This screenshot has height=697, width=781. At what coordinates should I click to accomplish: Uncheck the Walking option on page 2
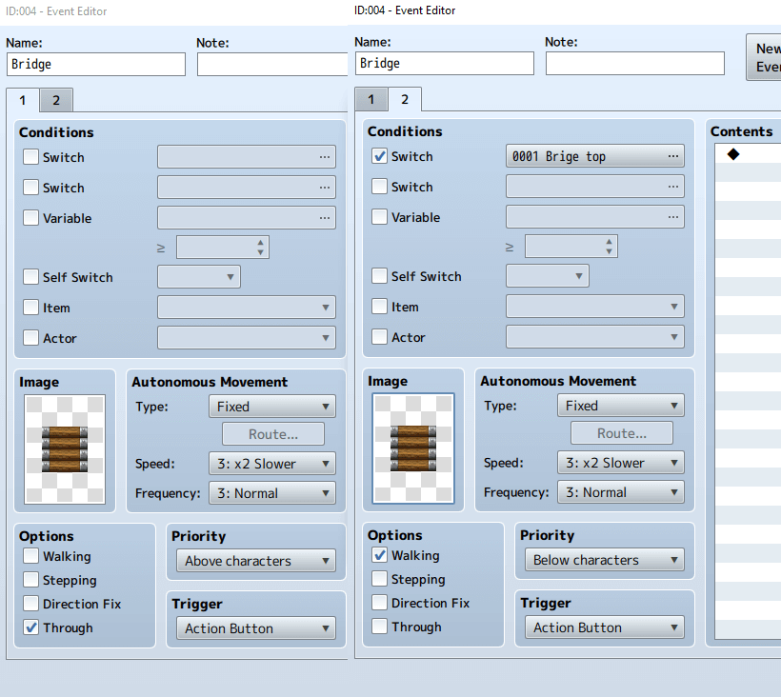point(377,556)
